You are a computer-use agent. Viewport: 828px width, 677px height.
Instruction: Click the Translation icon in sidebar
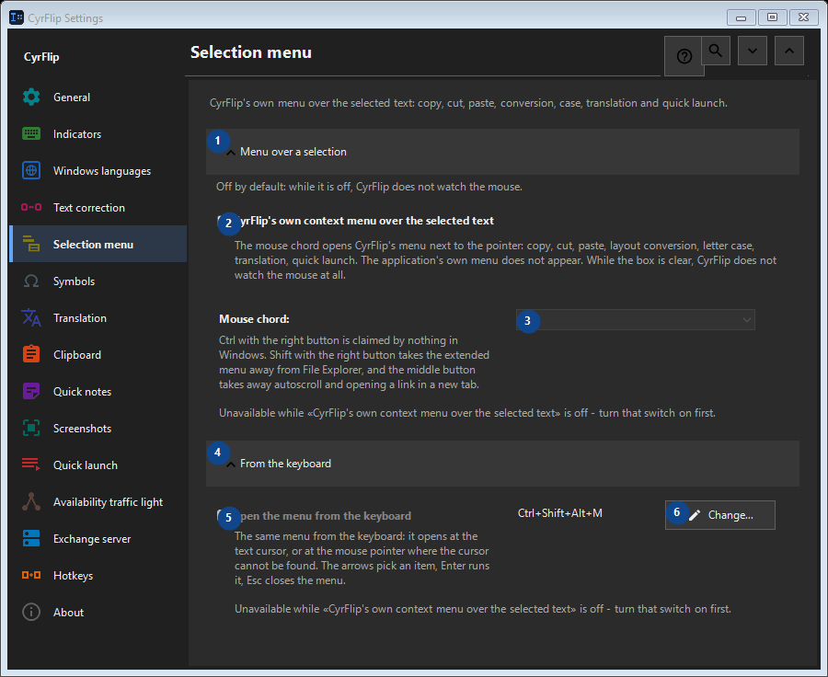[31, 318]
